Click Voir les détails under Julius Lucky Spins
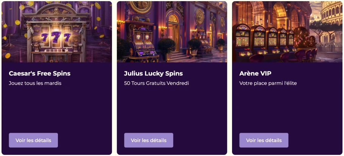 tap(148, 140)
